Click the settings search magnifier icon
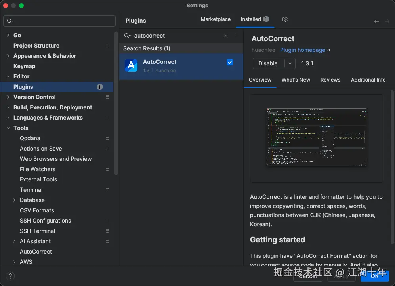Screen dimensions: 395x286 [x=10, y=21]
